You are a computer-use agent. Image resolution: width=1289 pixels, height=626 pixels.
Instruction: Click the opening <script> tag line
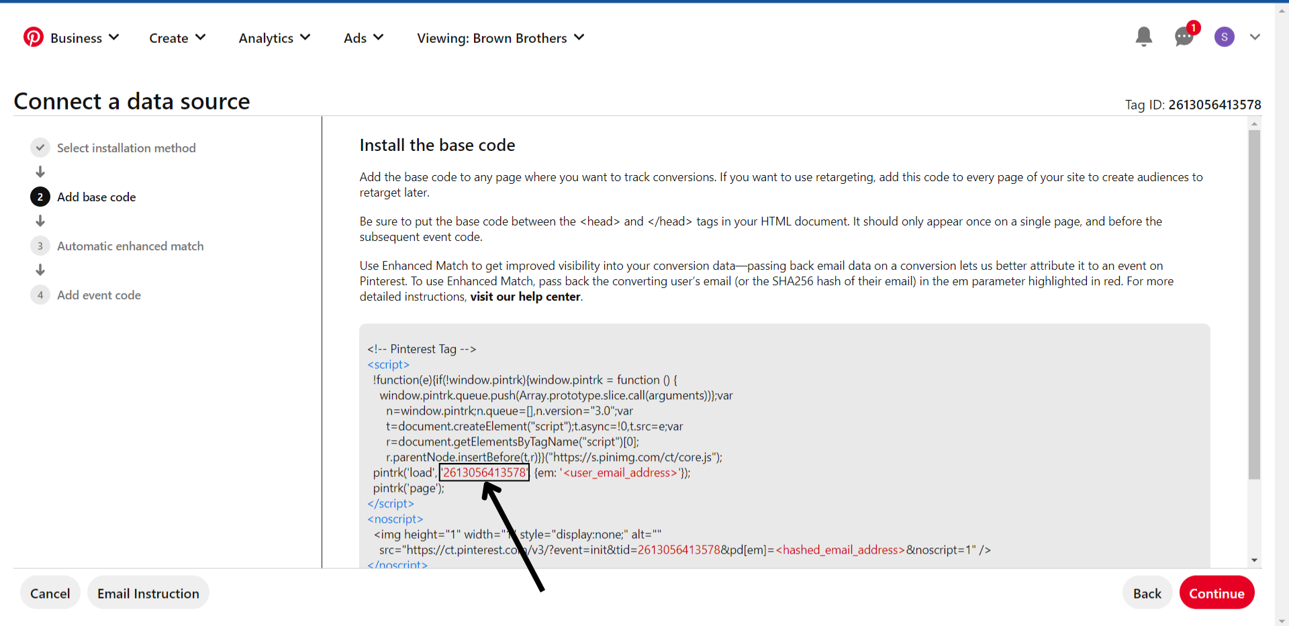tap(388, 364)
